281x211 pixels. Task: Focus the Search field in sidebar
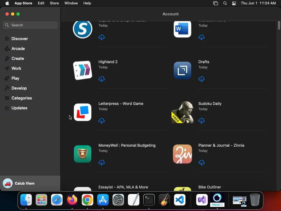click(30, 25)
